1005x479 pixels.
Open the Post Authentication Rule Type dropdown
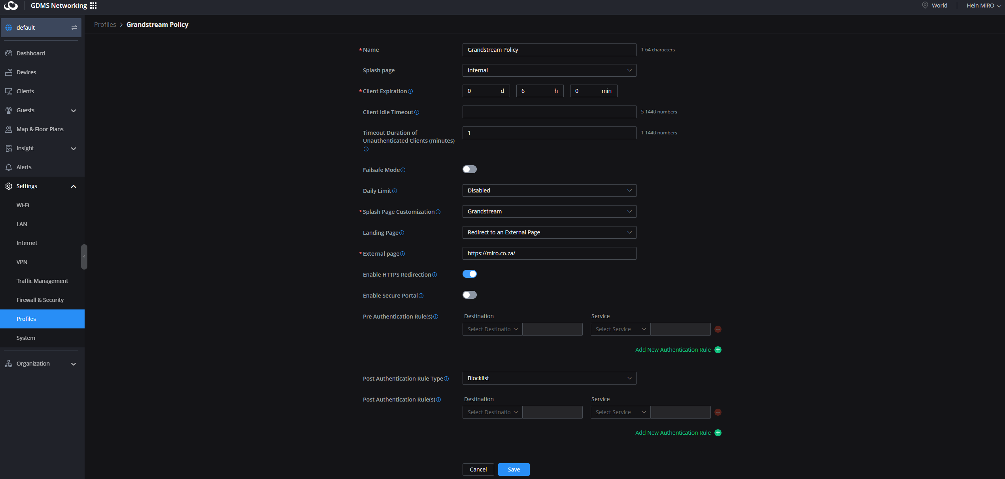[549, 378]
